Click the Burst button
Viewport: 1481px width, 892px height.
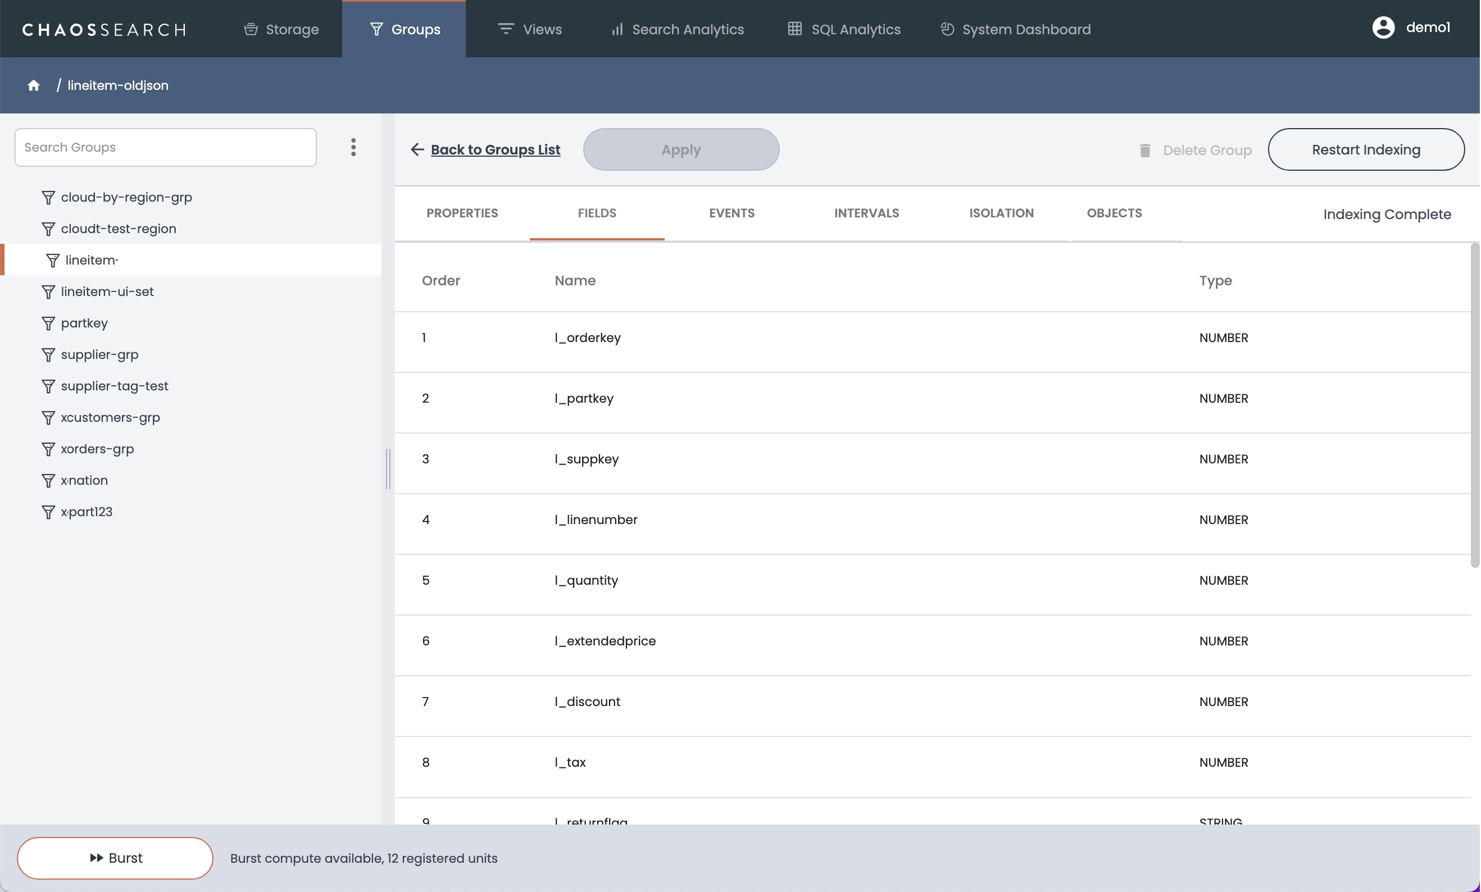pyautogui.click(x=115, y=858)
